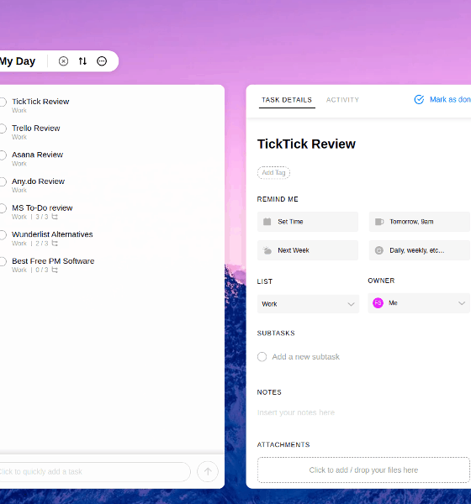Check off Best Free PM Software task

(x=3, y=261)
